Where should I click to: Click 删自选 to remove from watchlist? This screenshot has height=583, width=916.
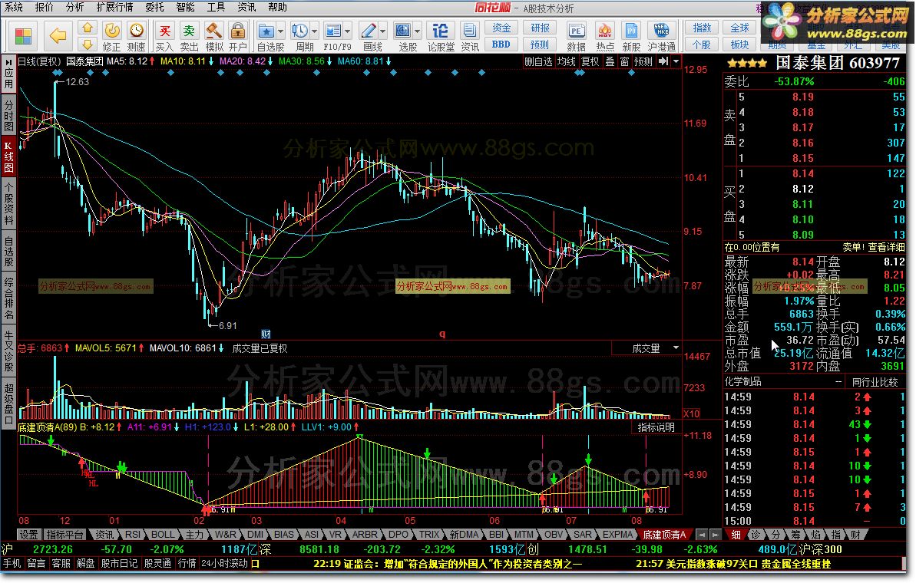point(538,61)
